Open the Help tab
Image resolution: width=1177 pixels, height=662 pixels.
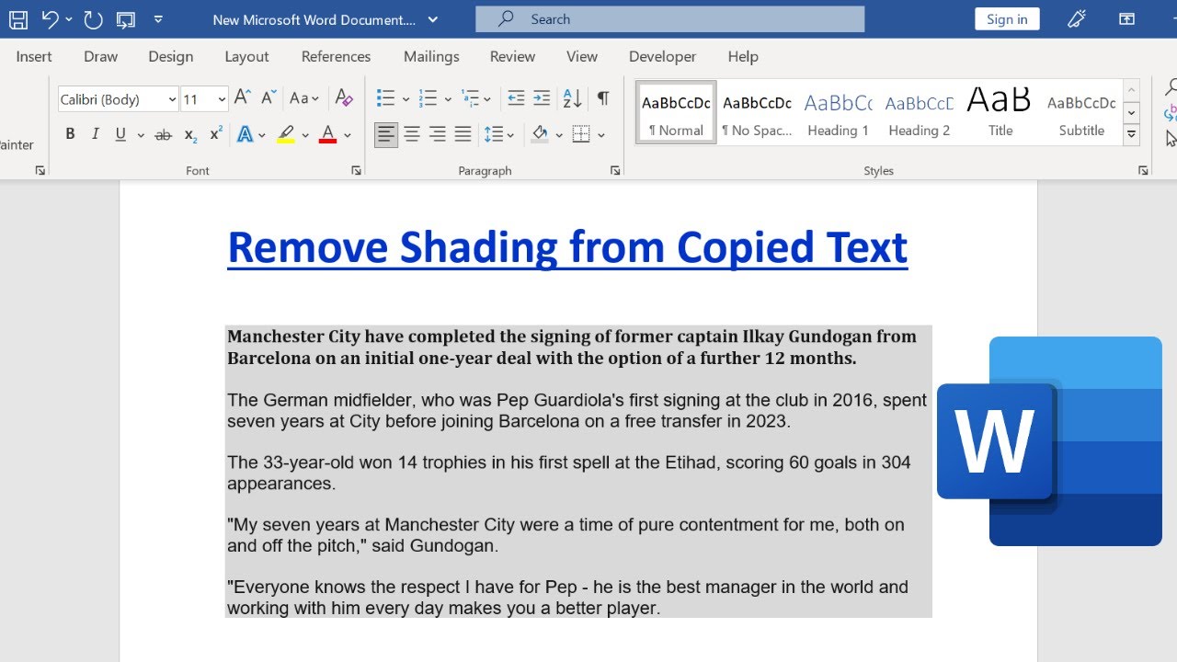(x=743, y=56)
